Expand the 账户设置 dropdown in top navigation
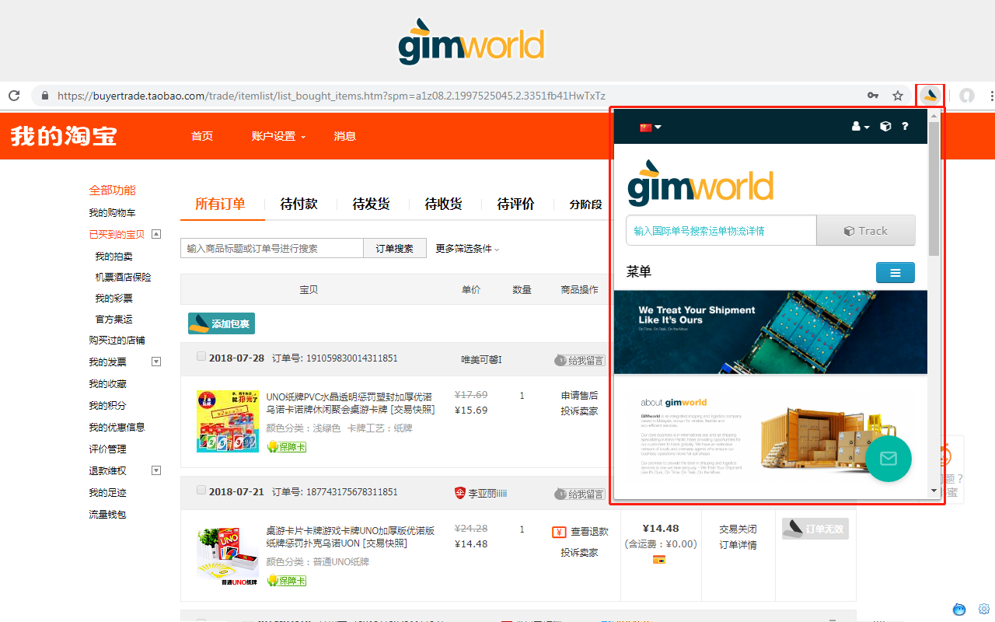This screenshot has width=995, height=622. 278,136
